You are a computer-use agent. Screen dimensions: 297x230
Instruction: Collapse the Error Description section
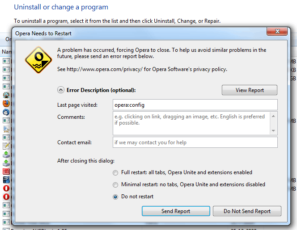coord(61,90)
